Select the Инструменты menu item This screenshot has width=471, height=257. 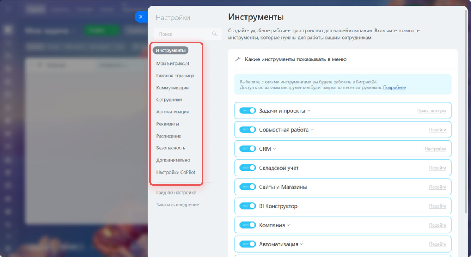(x=170, y=51)
